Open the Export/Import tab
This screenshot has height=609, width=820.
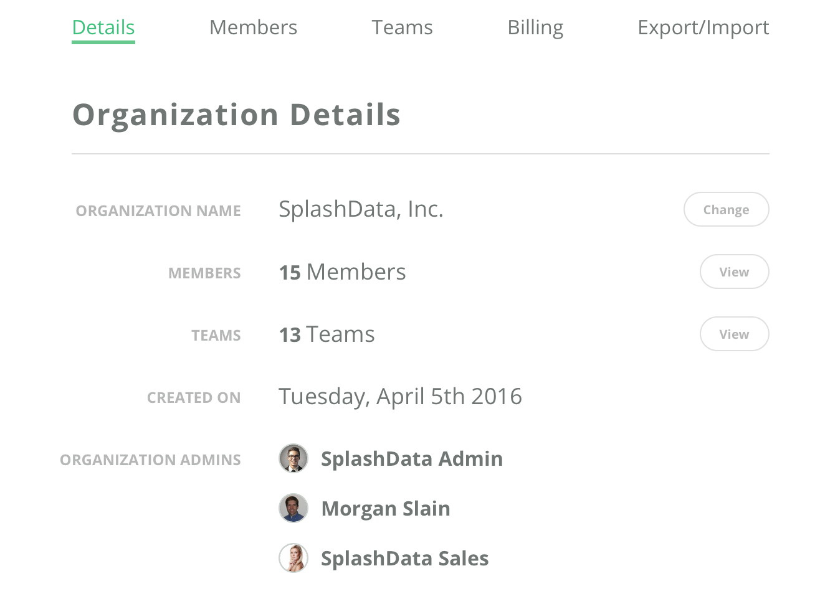click(x=703, y=27)
